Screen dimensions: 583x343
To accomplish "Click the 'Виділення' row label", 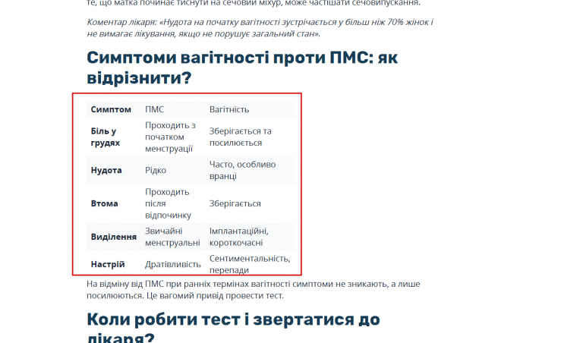I will pos(113,237).
